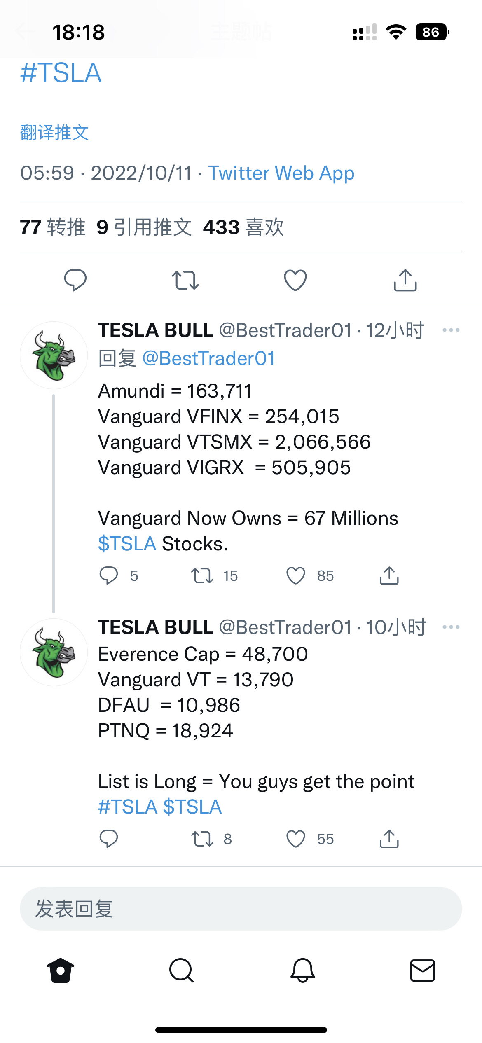This screenshot has height=1043, width=482.
Task: Like the Vanguard Now Owns reply
Action: point(296,575)
